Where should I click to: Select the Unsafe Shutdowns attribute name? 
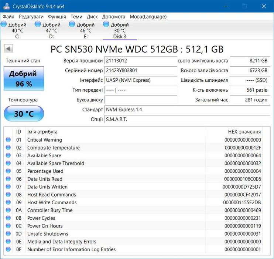[48, 233]
